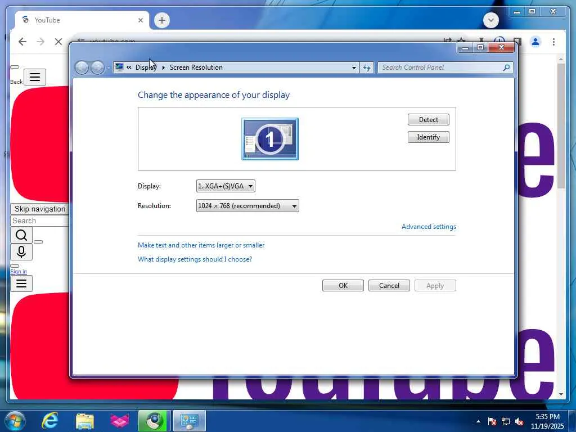Image resolution: width=576 pixels, height=432 pixels.
Task: Open the Windows Start menu
Action: pyautogui.click(x=14, y=421)
